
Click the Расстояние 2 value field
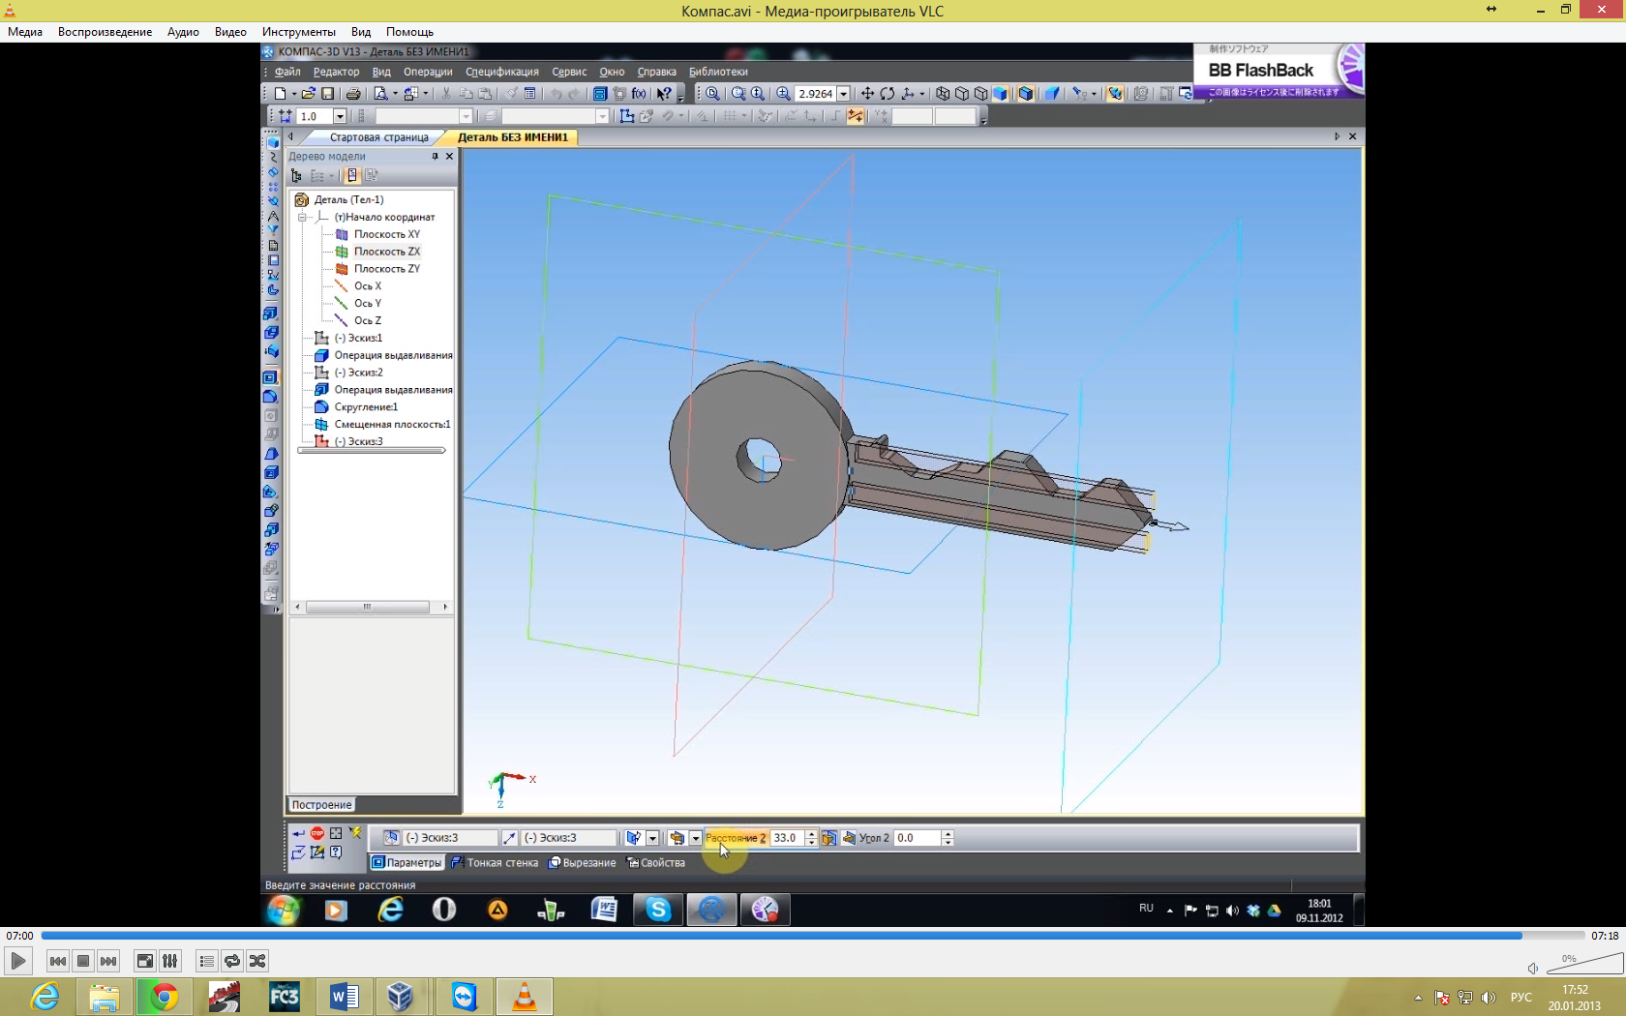(787, 838)
